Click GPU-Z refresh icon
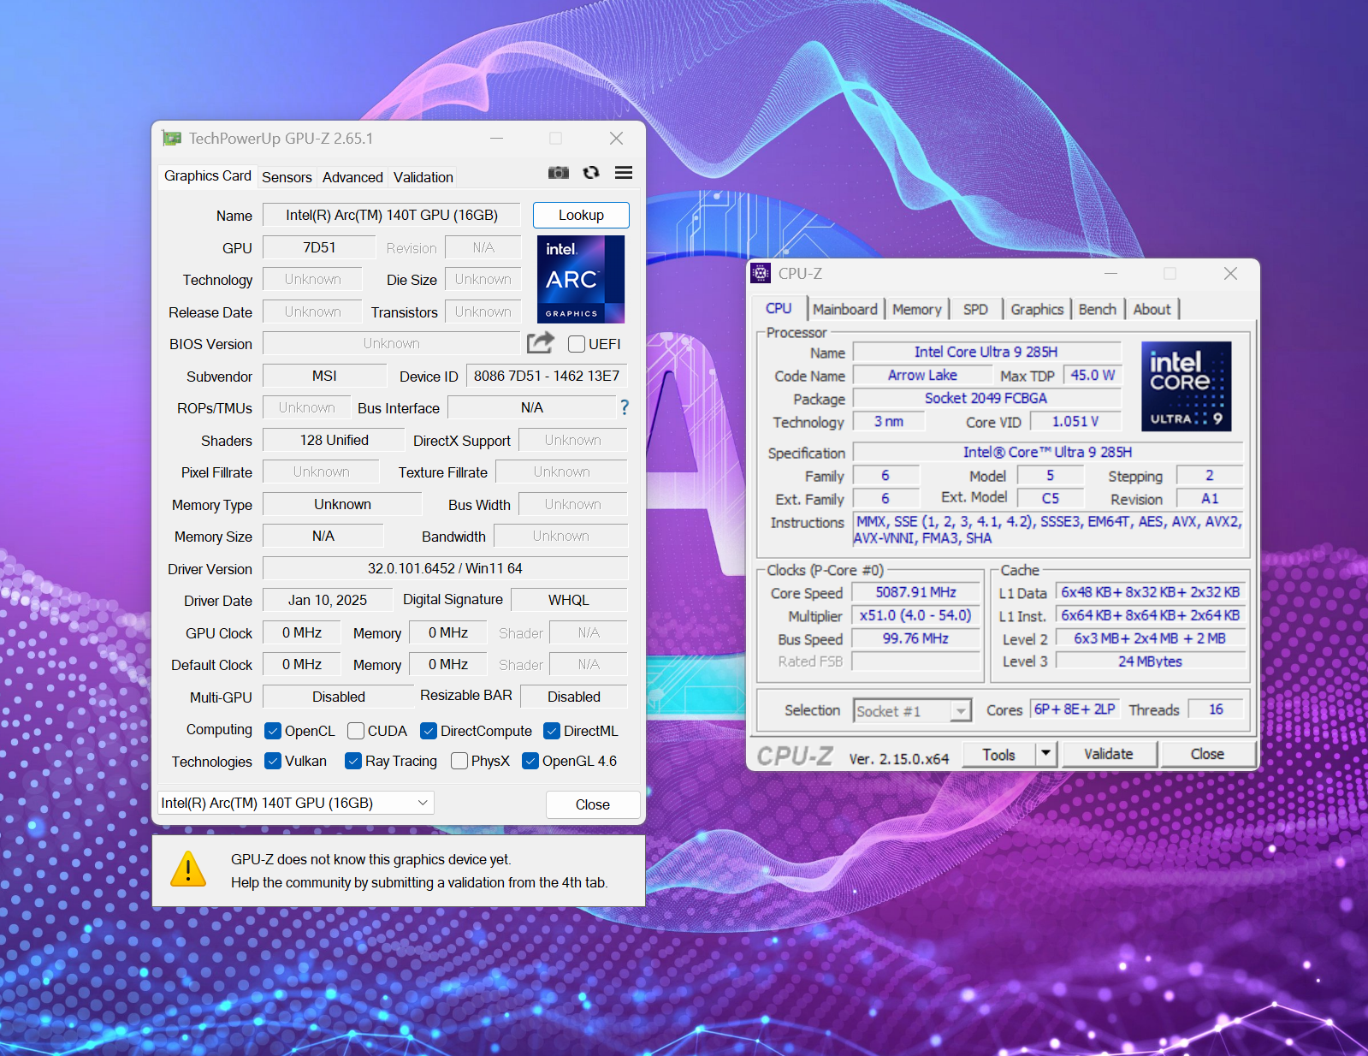The image size is (1368, 1056). point(591,173)
